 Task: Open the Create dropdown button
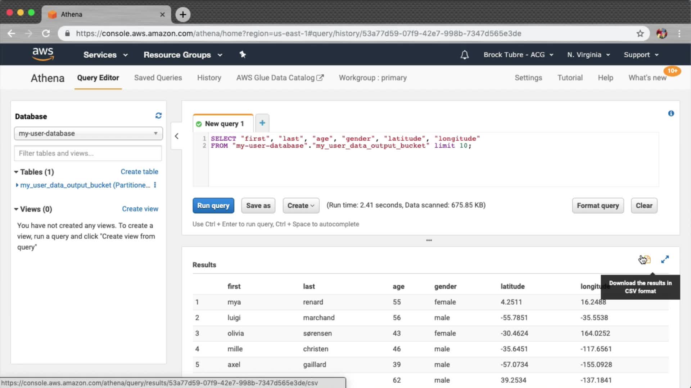pyautogui.click(x=301, y=205)
